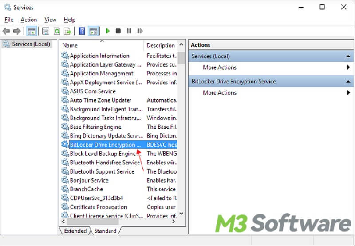
Task: Open the Help menu
Action: click(69, 20)
